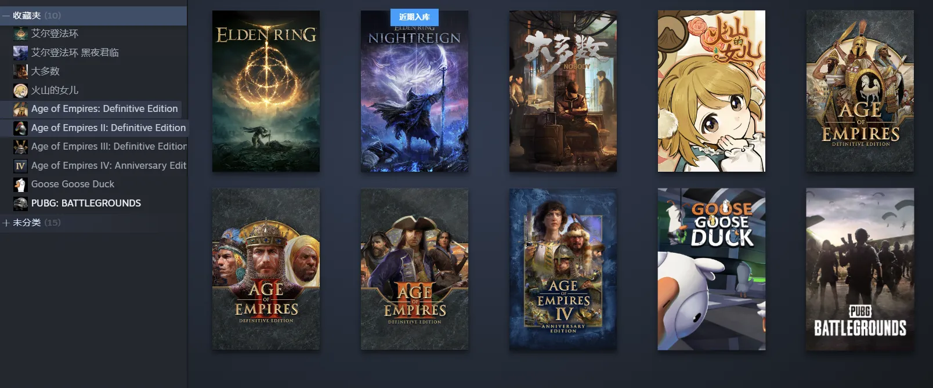Expand the 未分类 category

coord(6,223)
